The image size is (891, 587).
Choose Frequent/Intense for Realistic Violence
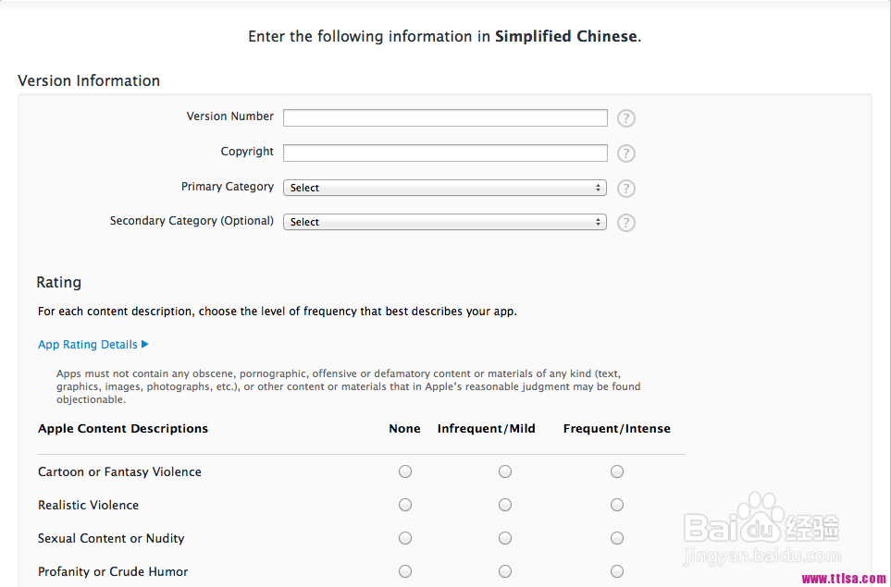click(x=617, y=505)
